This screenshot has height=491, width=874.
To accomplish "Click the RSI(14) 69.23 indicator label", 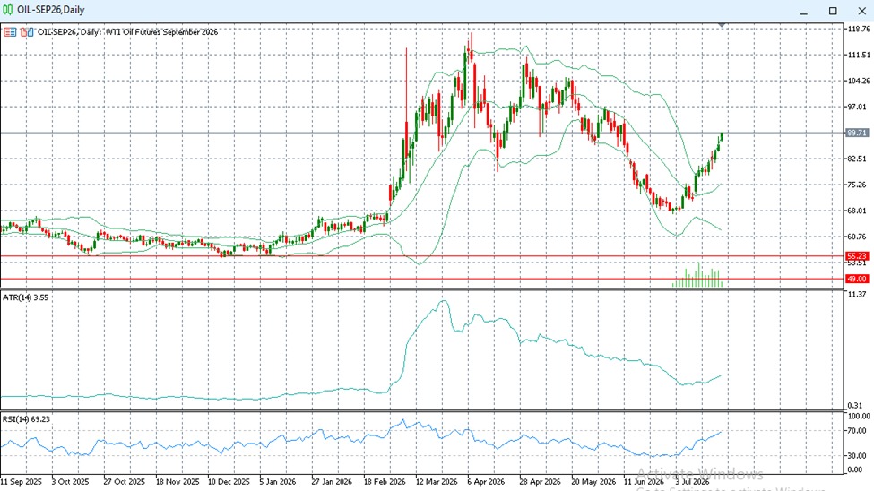I will coord(26,419).
